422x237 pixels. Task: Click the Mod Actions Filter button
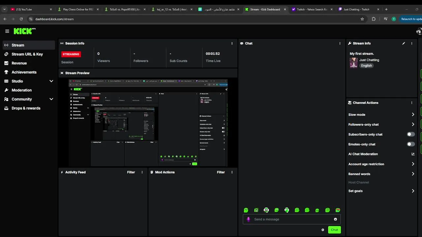point(221,172)
